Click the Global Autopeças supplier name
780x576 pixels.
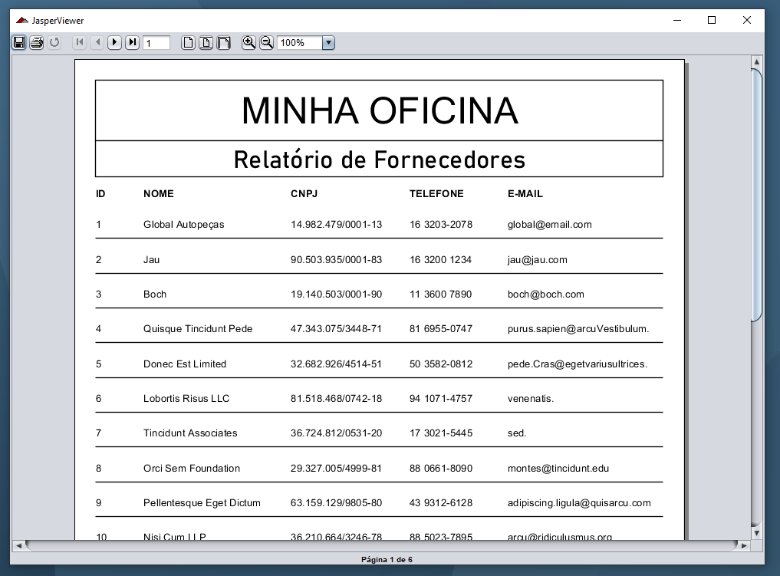tap(183, 225)
